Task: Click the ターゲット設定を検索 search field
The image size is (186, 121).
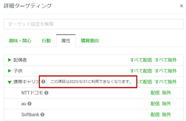Action: [x=93, y=24]
